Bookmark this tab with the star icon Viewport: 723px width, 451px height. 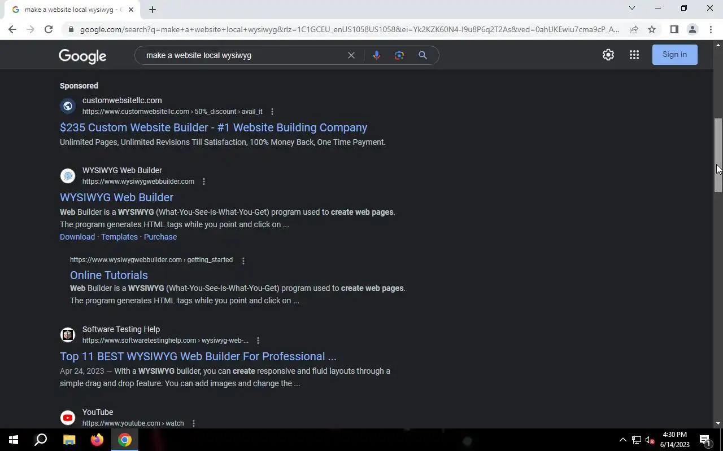652,29
